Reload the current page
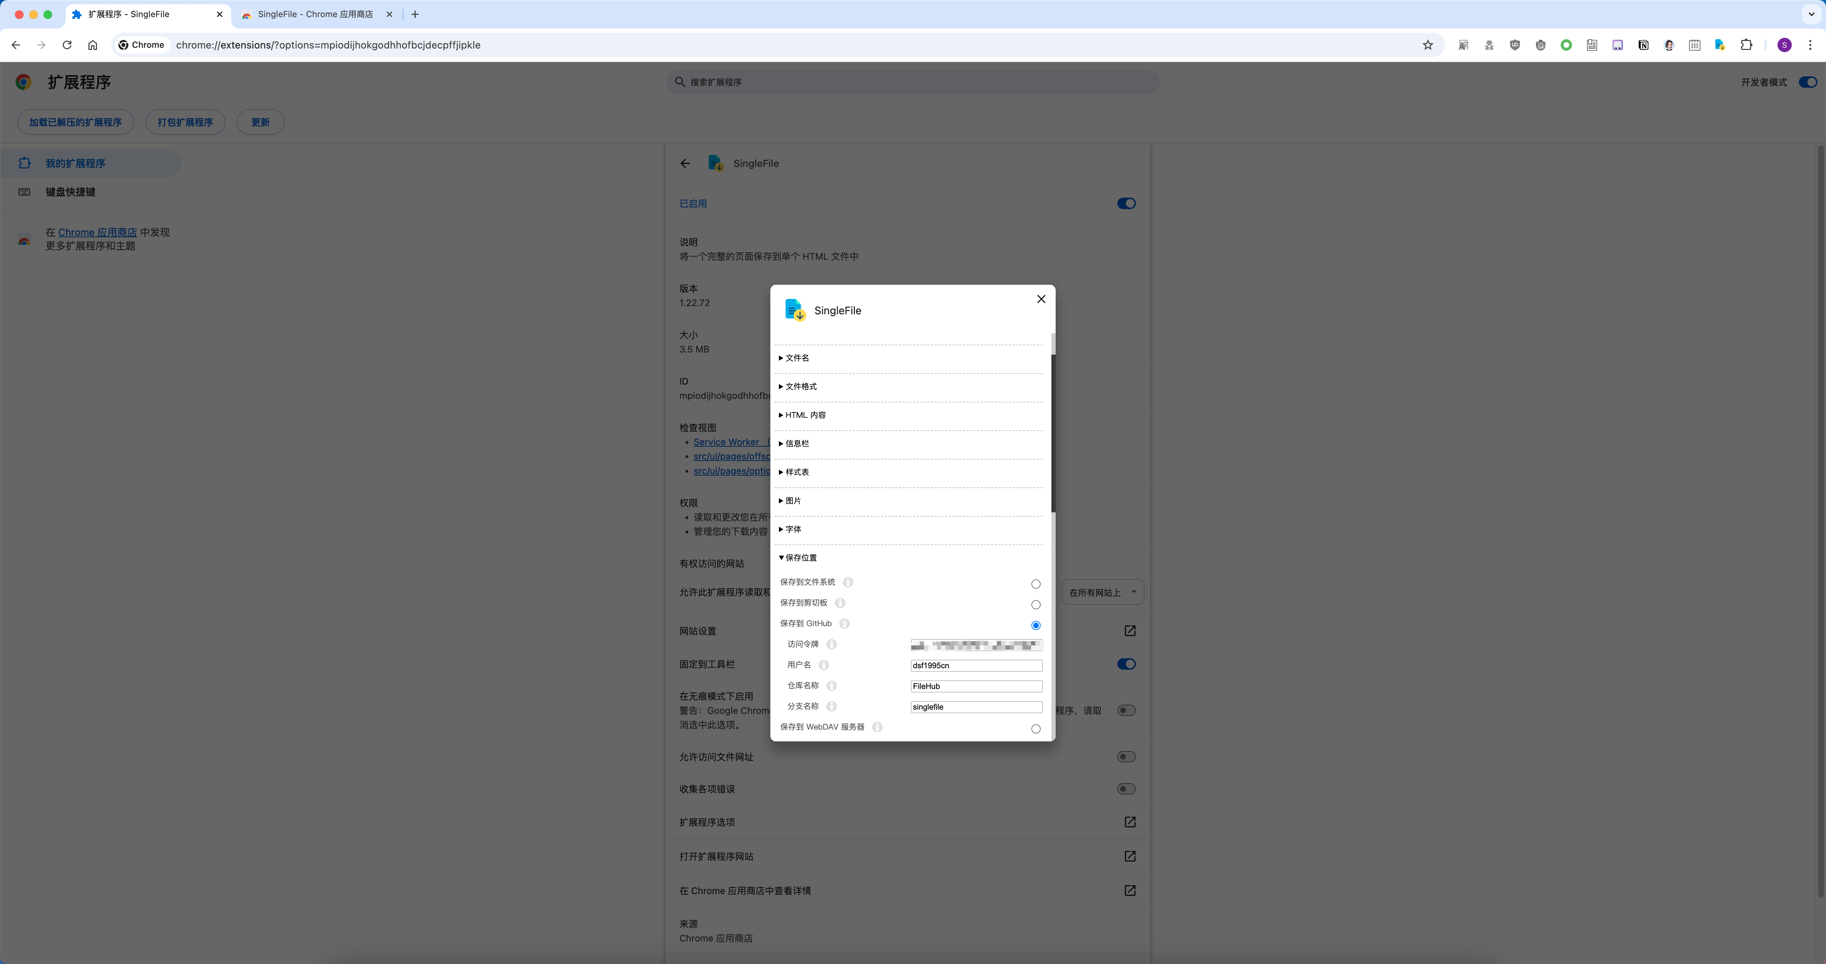 pos(67,45)
